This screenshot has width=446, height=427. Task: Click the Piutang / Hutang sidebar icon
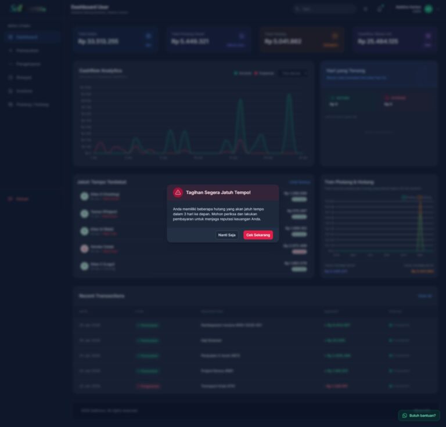10,104
